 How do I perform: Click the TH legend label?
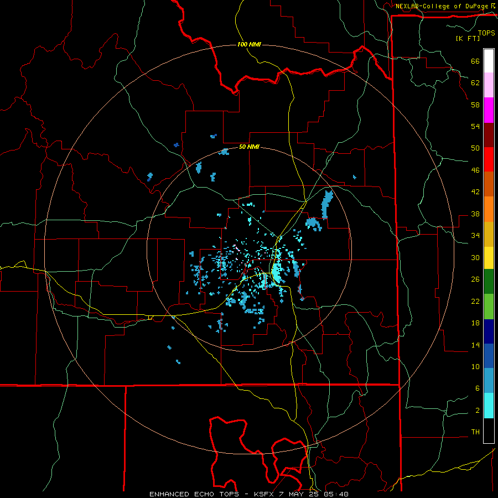pos(475,432)
